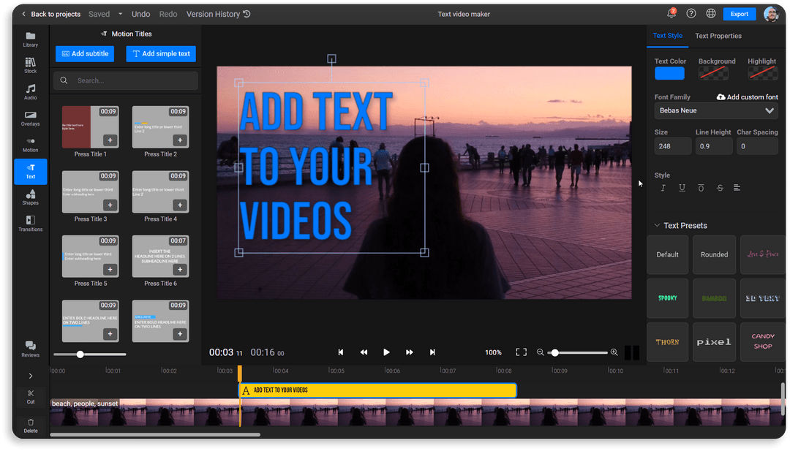
Task: Select the Default text preset
Action: (x=668, y=254)
